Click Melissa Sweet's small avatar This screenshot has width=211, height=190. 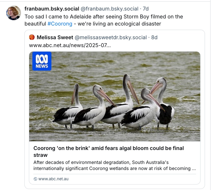32,37
